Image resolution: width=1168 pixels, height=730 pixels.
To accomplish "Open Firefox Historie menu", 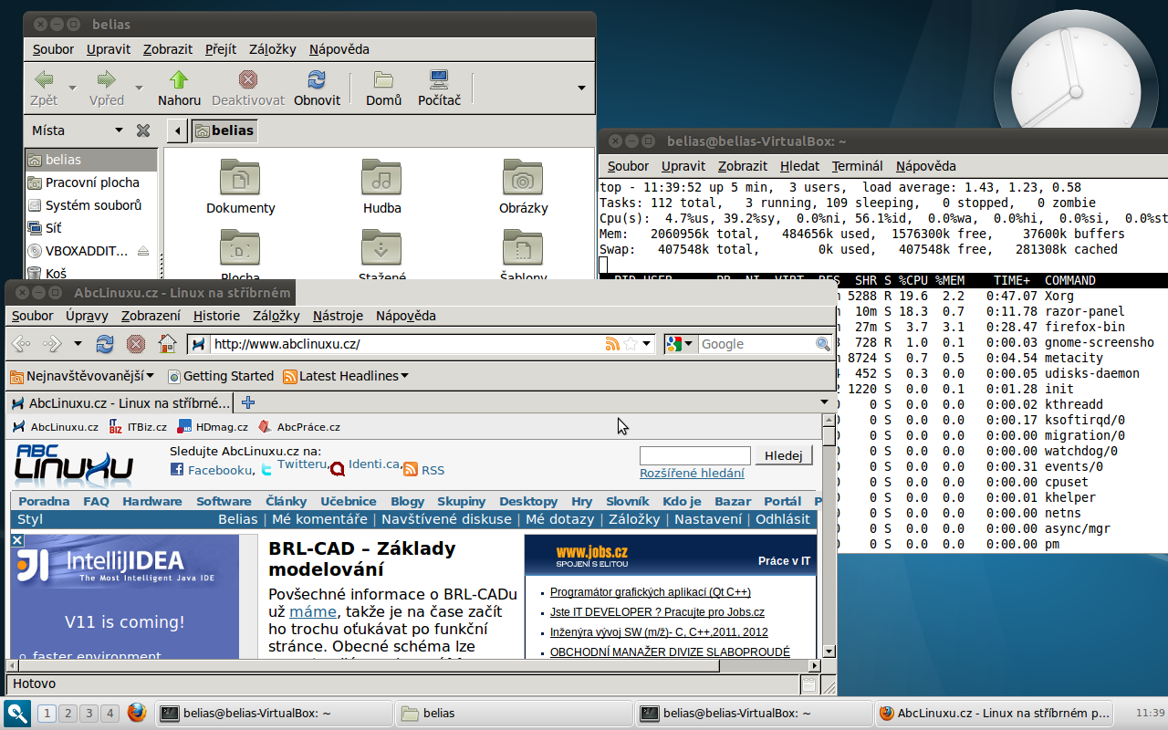I will (216, 316).
